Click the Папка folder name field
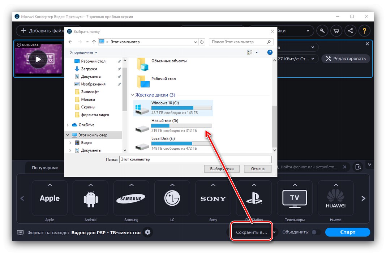The height and width of the screenshot is (253, 386). pyautogui.click(x=196, y=159)
